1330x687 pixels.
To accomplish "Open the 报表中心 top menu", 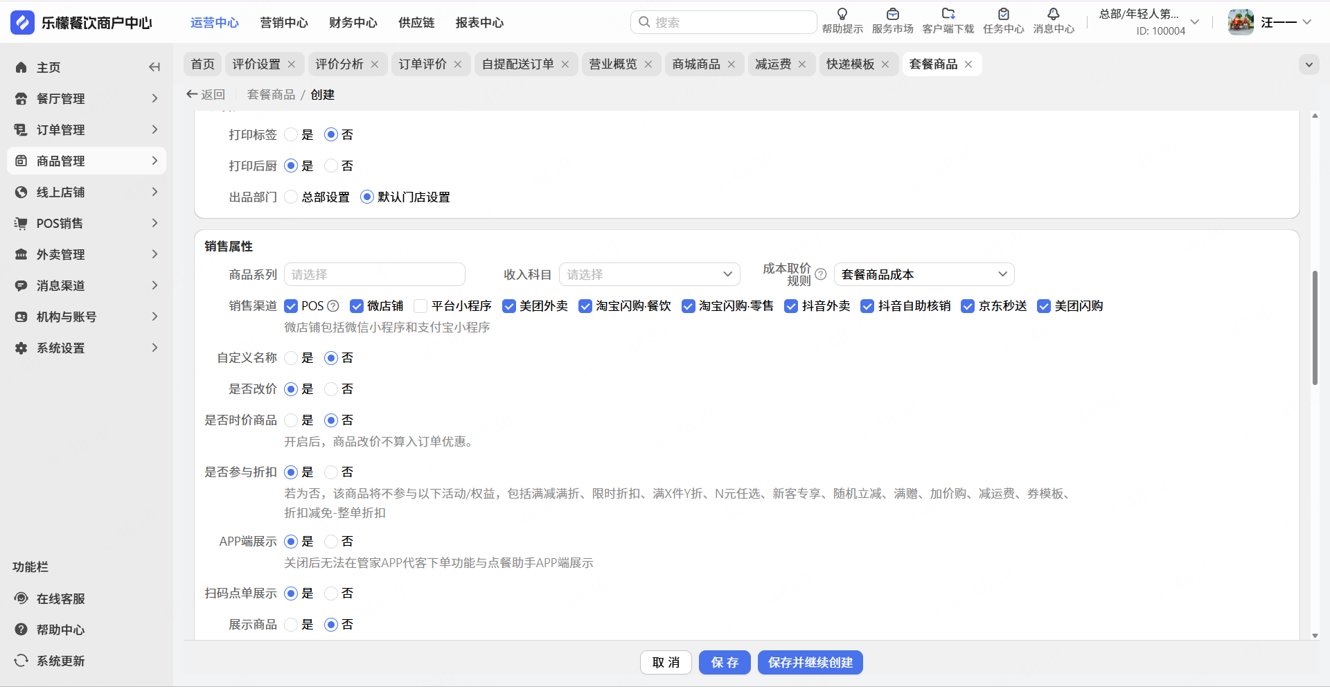I will [x=479, y=23].
